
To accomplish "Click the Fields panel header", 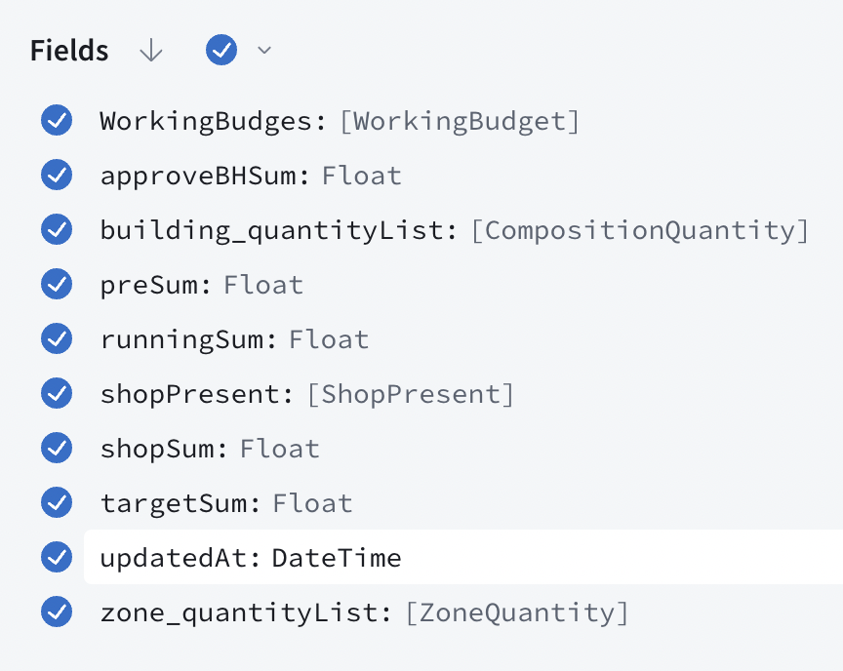I will (68, 51).
